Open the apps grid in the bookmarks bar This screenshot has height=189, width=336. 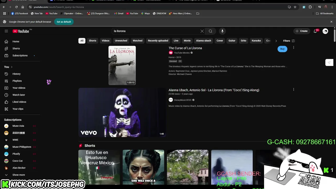4,13
